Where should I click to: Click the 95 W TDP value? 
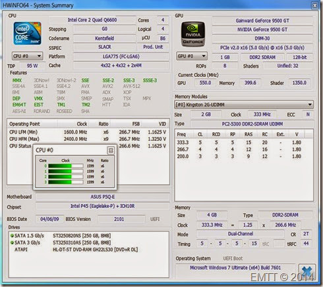[x=32, y=66]
